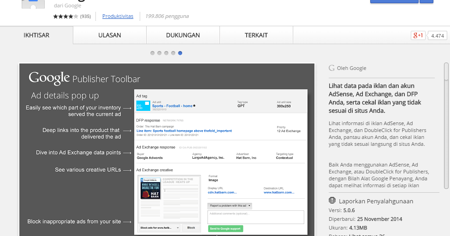Screen dimensions: 450x236
Task: Switch to the ULASAN tab
Action: [110, 35]
